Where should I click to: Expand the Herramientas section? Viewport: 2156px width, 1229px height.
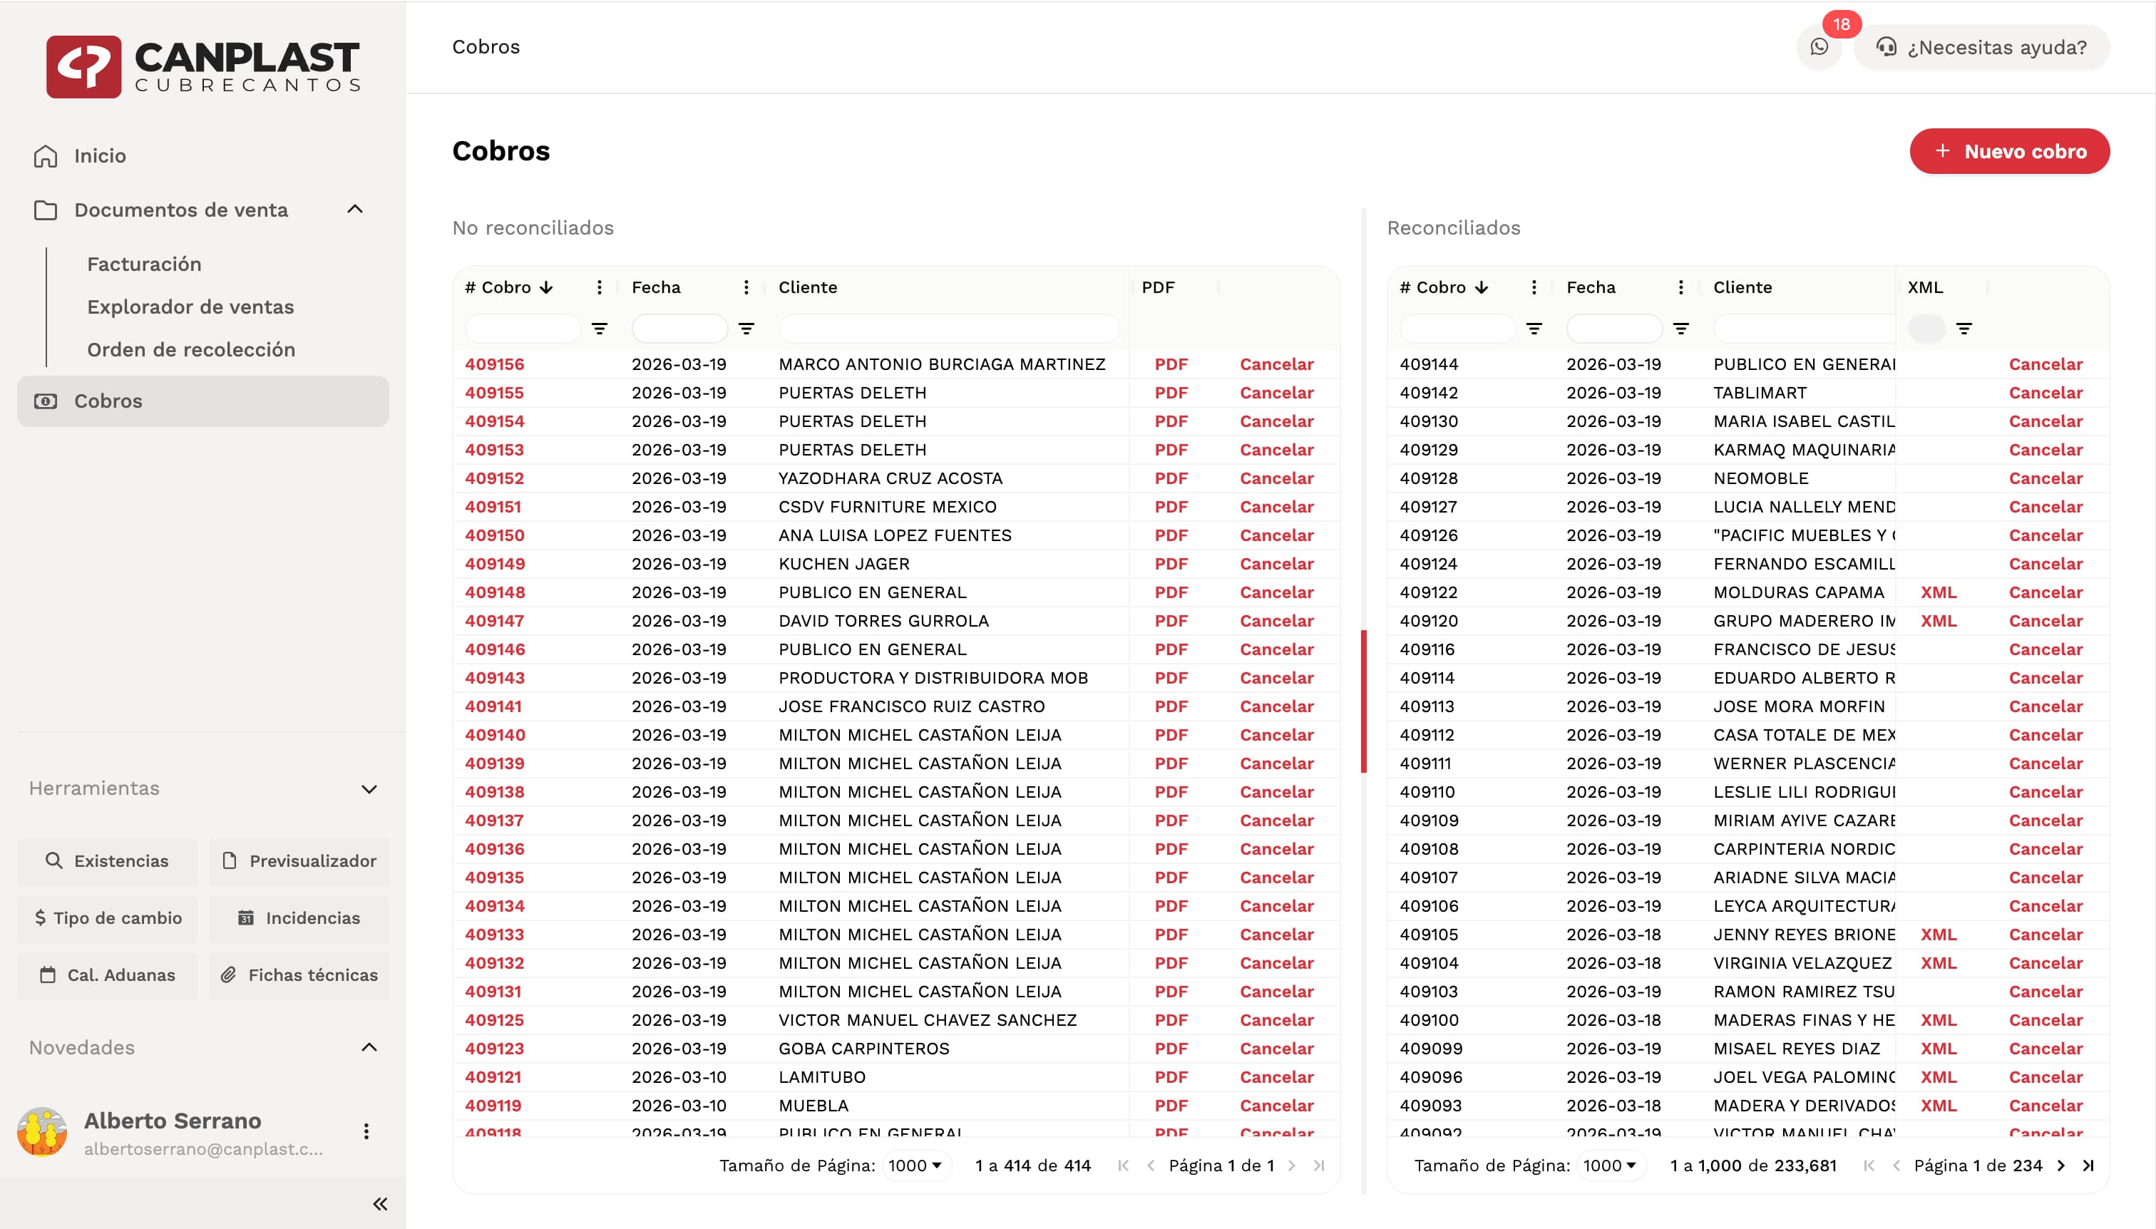[x=369, y=788]
